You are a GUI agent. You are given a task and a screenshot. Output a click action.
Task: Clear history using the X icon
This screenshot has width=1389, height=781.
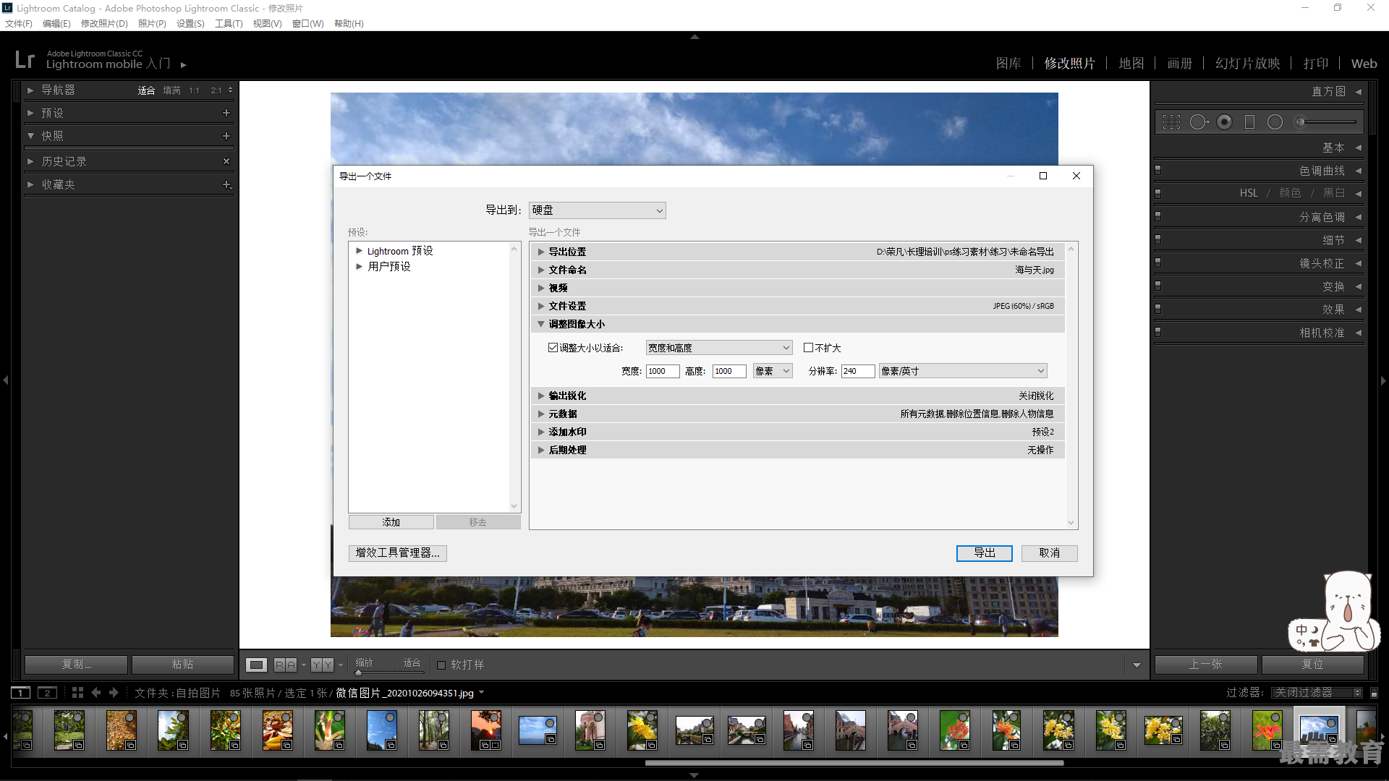pos(226,161)
